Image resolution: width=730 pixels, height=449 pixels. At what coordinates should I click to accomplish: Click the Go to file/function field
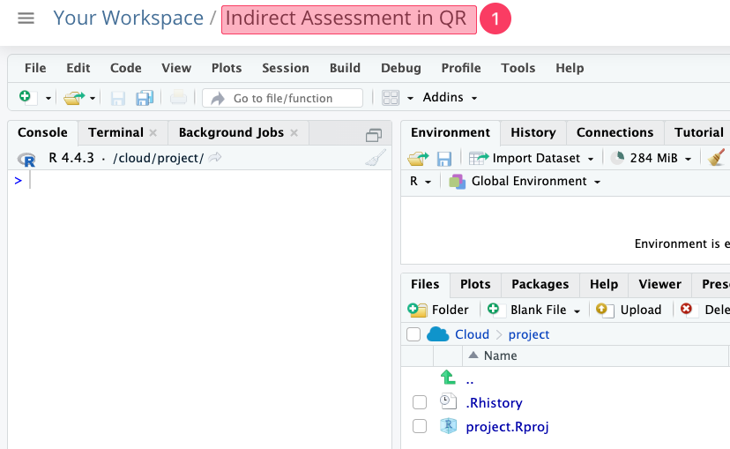click(x=282, y=98)
